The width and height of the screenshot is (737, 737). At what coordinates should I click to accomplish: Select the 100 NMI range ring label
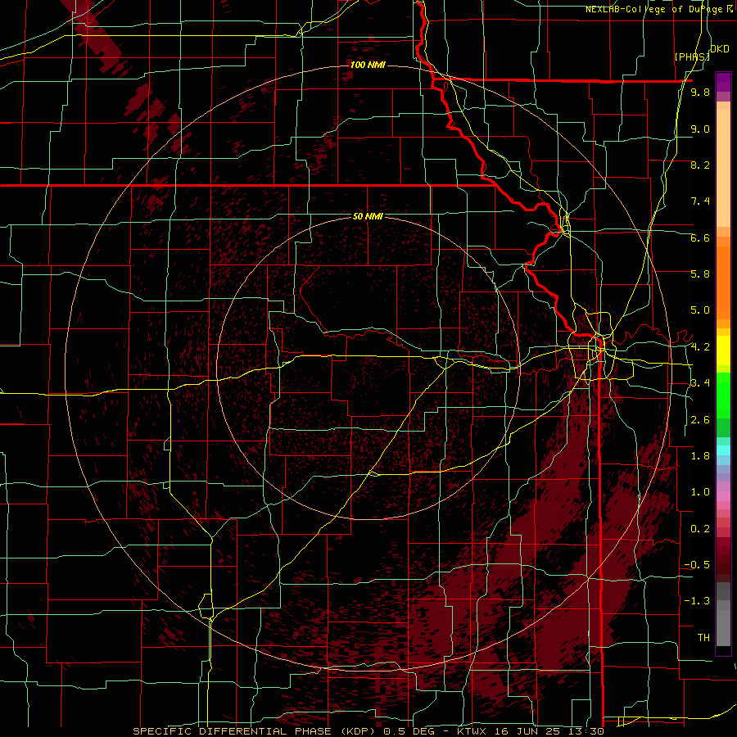(368, 65)
